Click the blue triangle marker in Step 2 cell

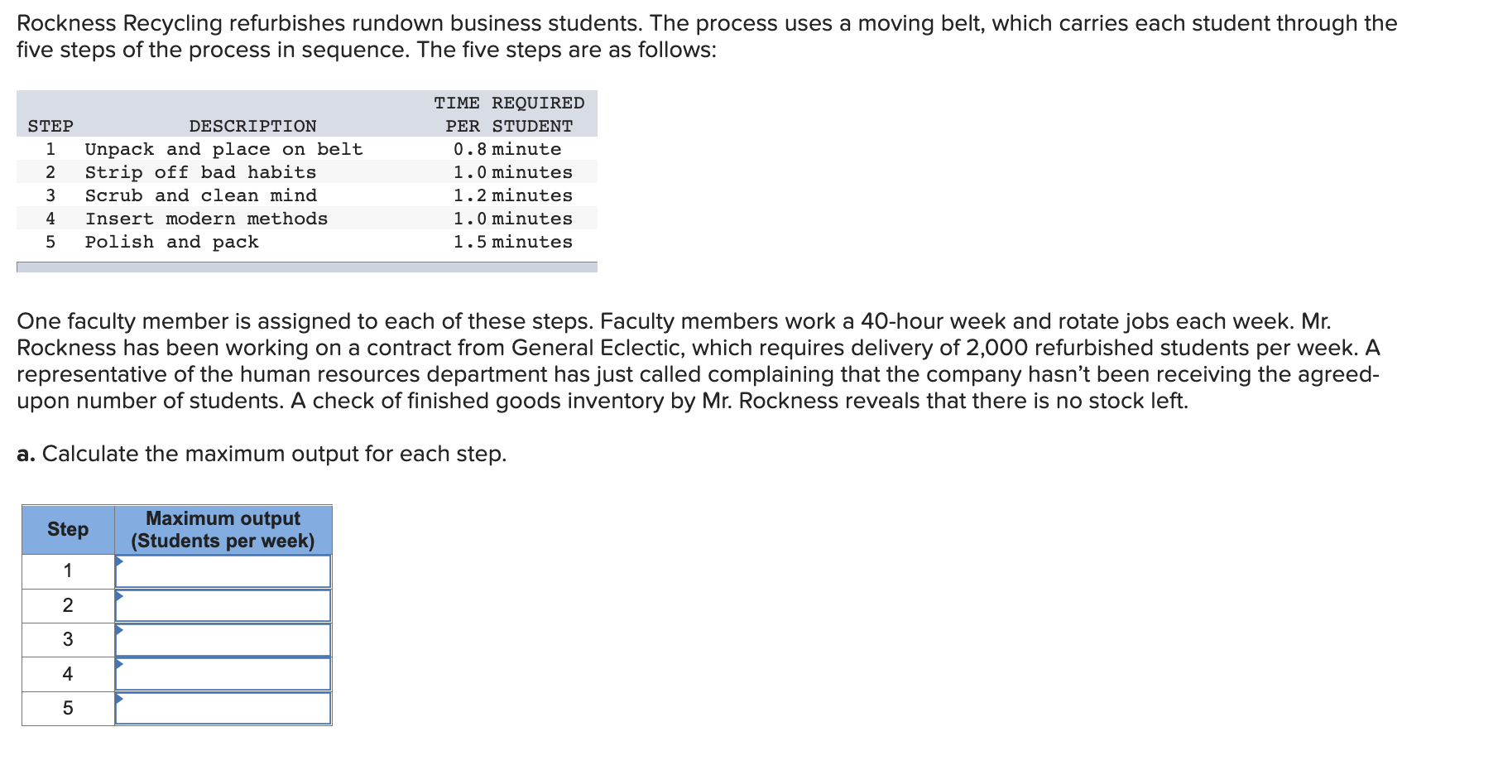(119, 596)
